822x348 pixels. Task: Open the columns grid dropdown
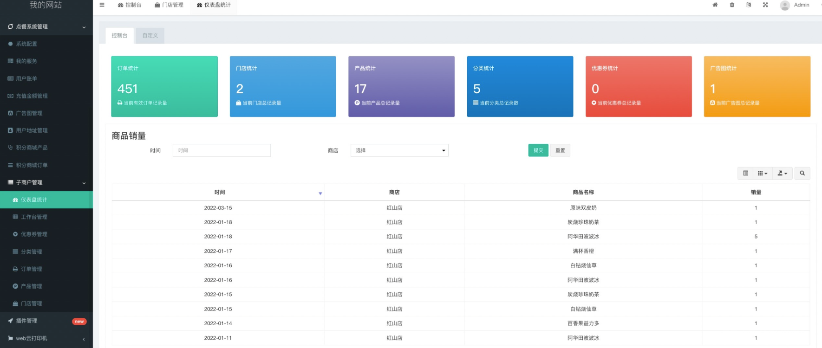pyautogui.click(x=763, y=174)
